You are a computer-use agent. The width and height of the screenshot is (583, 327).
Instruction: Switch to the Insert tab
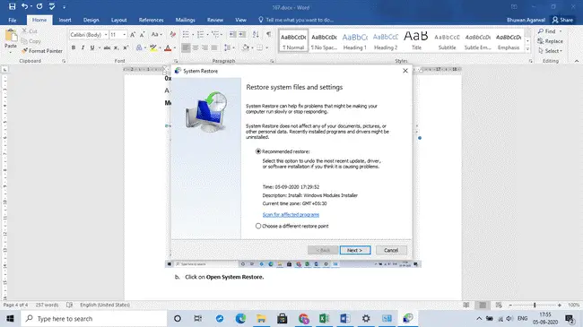65,20
